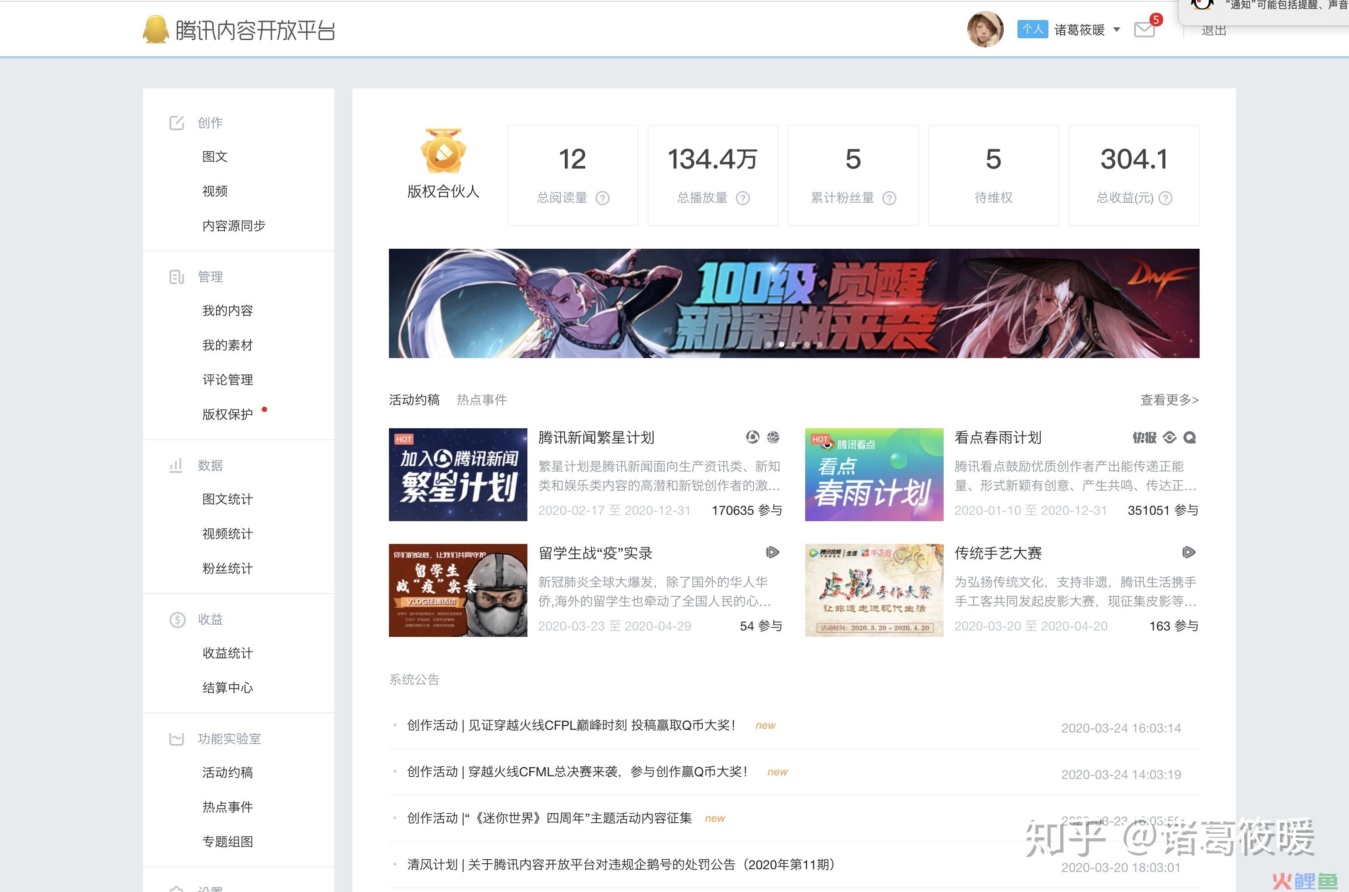The image size is (1349, 892).
Task: Switch to the 热点事件 tab
Action: pos(482,400)
